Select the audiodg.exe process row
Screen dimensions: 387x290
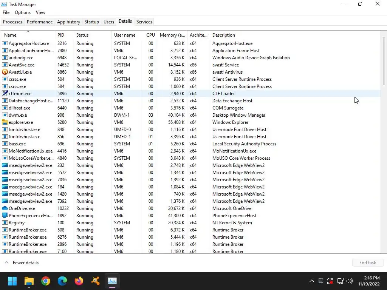(190, 58)
